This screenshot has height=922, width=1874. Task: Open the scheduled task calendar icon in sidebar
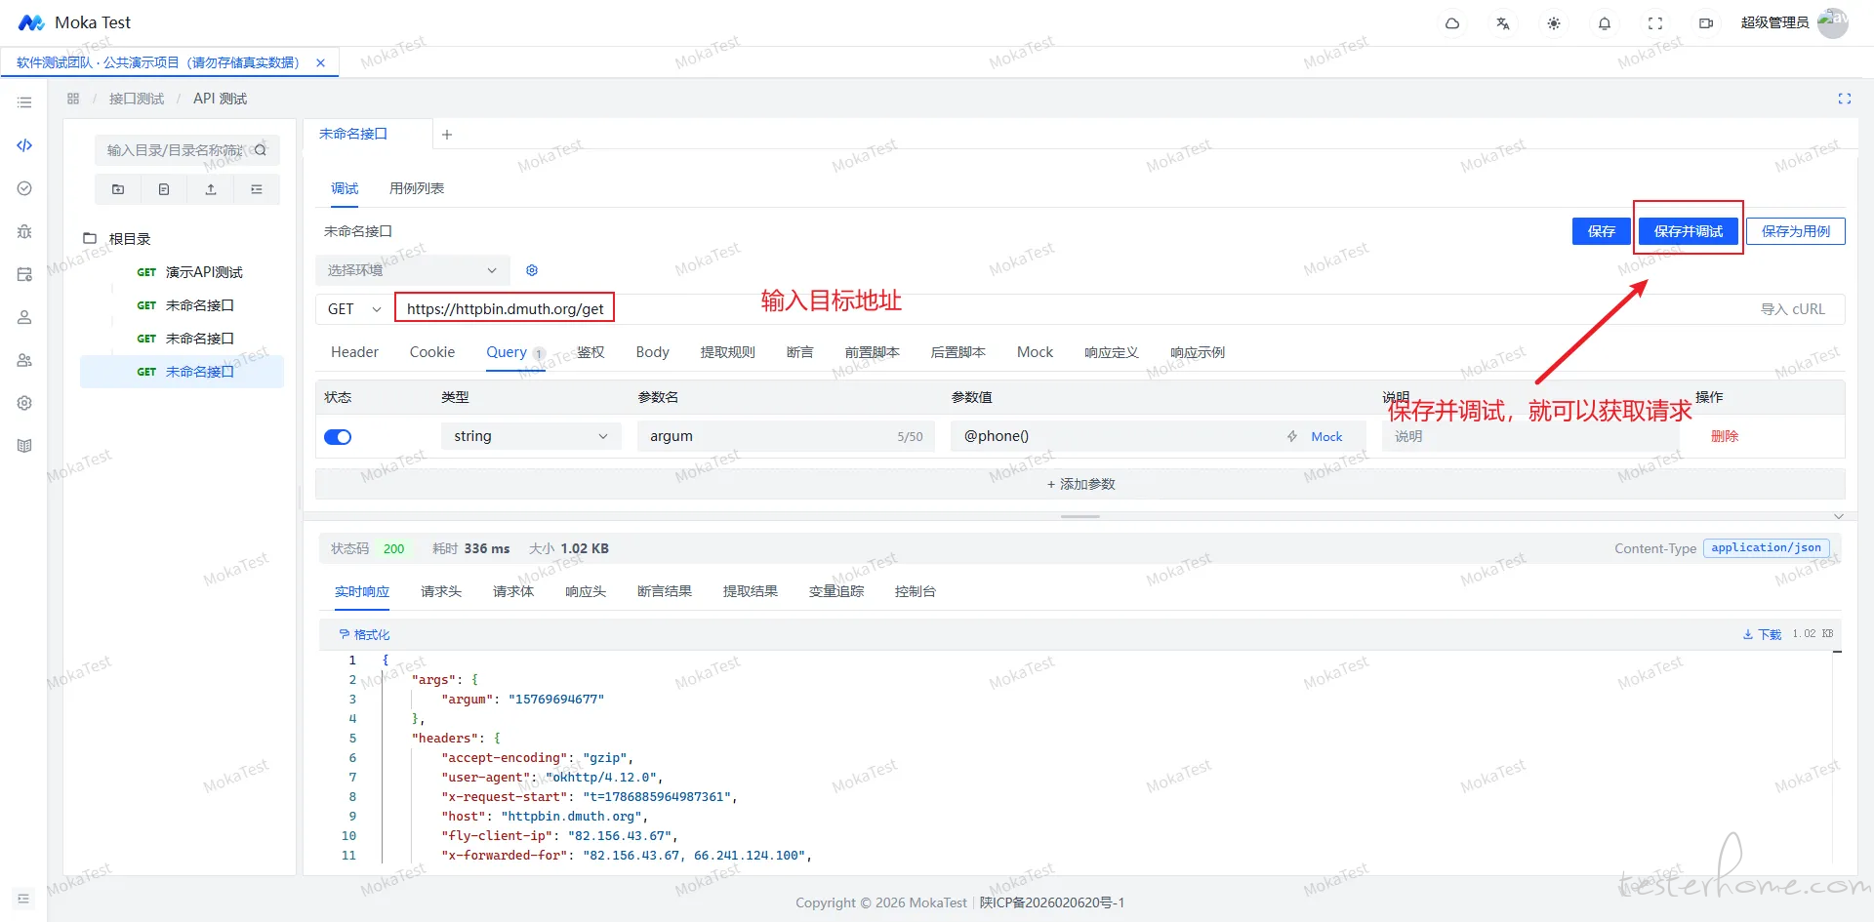[24, 274]
